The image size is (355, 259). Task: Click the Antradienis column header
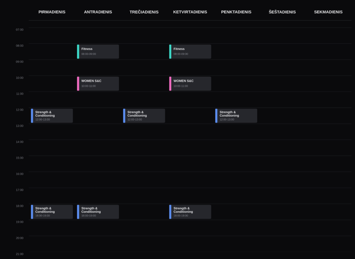tap(98, 12)
